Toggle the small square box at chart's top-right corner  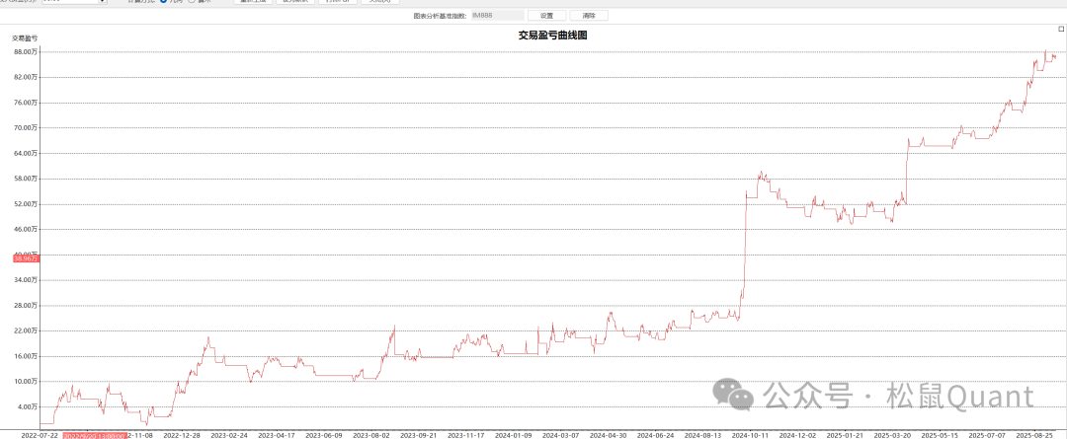pyautogui.click(x=1061, y=30)
